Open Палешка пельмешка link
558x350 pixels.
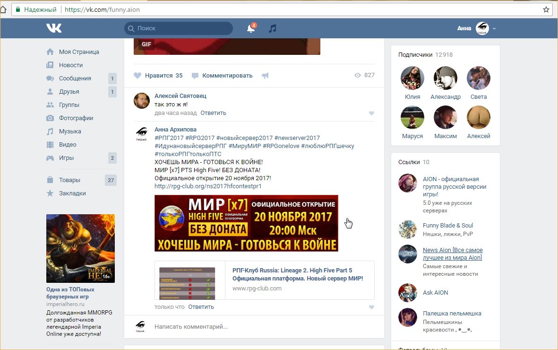pyautogui.click(x=452, y=313)
